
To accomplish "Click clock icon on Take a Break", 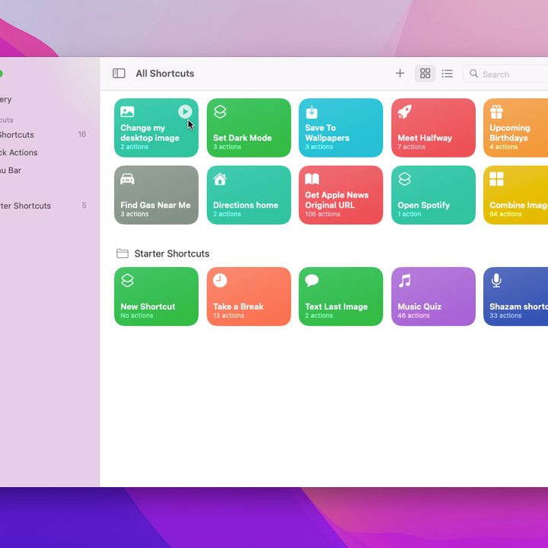I will click(220, 280).
